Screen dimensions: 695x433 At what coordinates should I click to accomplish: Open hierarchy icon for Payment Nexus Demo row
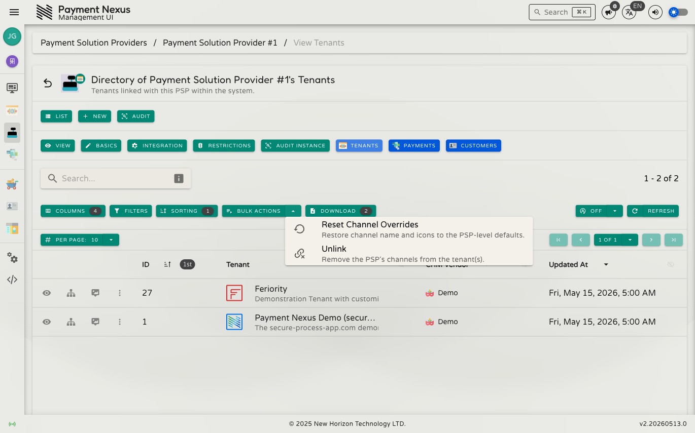71,322
